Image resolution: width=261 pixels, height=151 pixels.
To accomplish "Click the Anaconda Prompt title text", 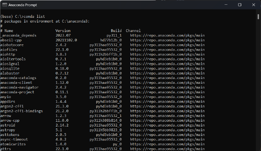I will tap(23, 5).
